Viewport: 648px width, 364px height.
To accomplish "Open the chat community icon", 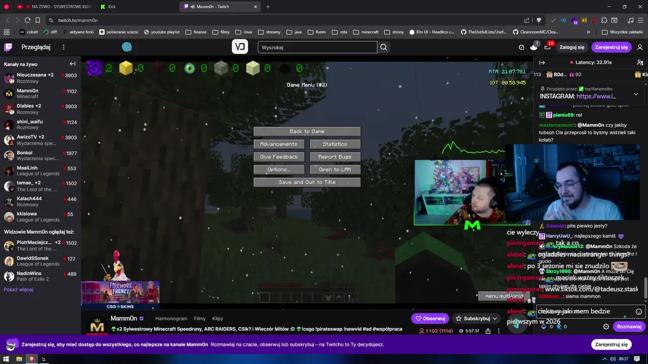I will pos(640,63).
